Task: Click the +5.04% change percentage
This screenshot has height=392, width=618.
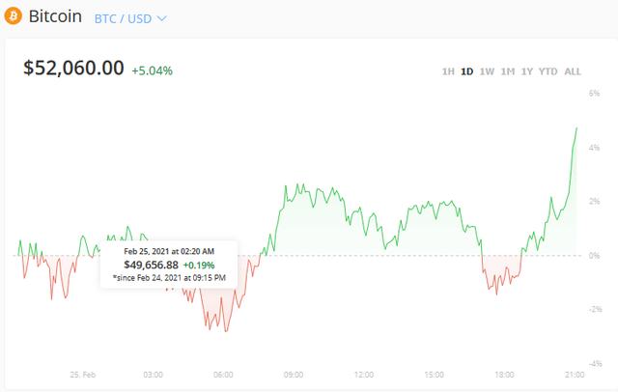Action: point(153,70)
